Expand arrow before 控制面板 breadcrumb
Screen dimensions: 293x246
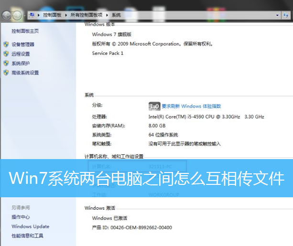(x=39, y=15)
